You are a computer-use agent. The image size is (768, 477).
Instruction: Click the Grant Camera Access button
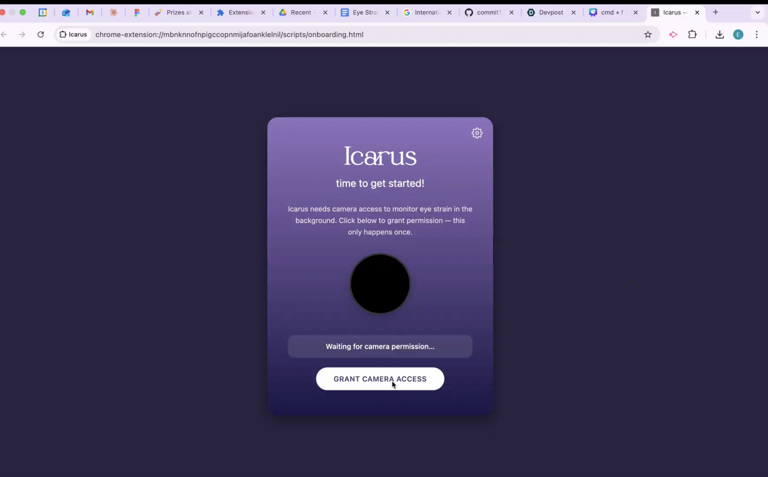(380, 379)
